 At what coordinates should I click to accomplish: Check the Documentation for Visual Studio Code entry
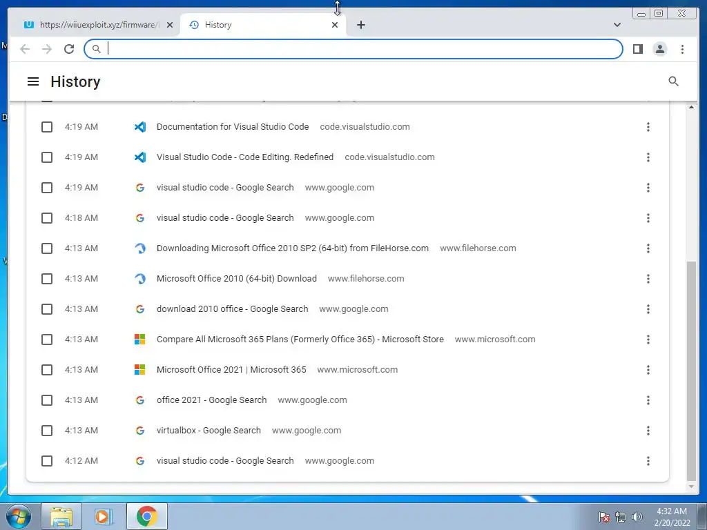(x=47, y=127)
